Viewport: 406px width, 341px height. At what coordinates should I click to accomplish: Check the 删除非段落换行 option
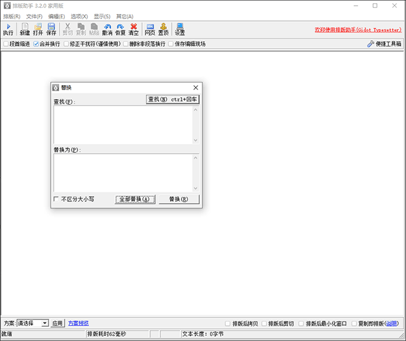click(126, 44)
